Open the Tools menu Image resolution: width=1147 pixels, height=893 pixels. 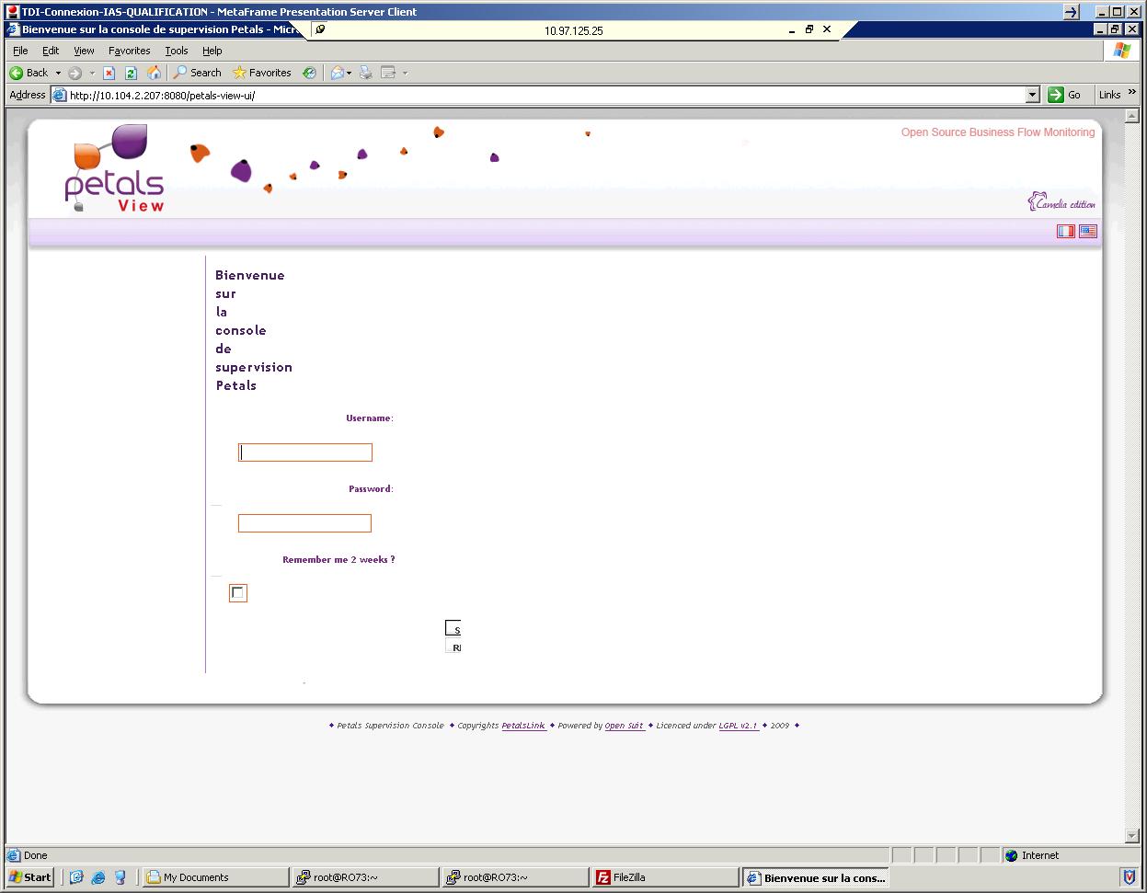pos(176,51)
